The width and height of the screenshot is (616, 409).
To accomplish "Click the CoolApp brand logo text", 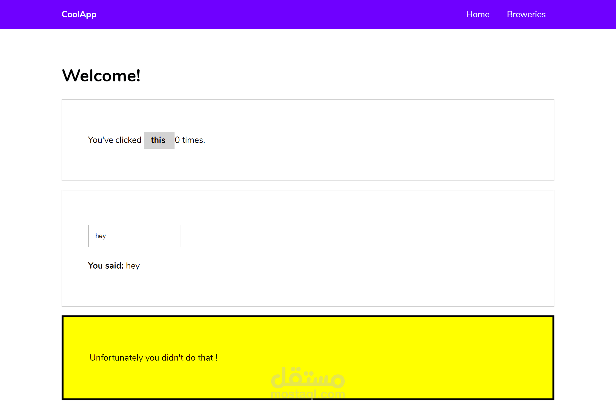I will point(79,14).
